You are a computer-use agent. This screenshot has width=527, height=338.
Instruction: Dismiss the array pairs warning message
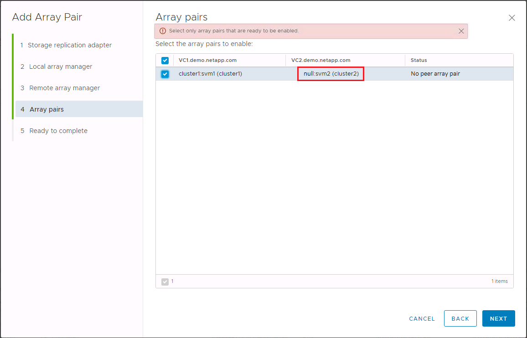461,31
